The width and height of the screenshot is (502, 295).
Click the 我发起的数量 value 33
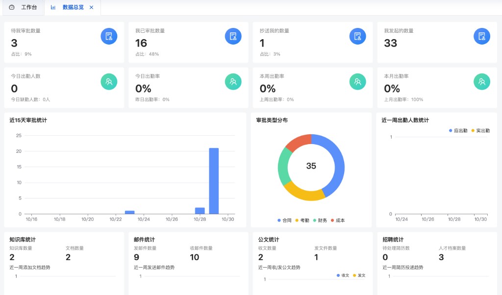point(391,43)
